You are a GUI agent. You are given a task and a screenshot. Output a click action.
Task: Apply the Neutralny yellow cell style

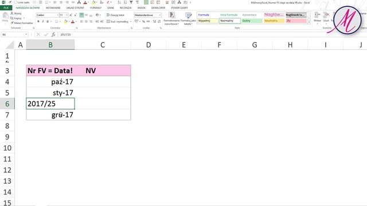pos(274,21)
